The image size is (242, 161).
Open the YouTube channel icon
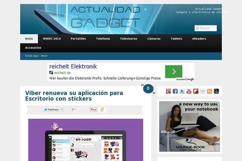pos(189,91)
